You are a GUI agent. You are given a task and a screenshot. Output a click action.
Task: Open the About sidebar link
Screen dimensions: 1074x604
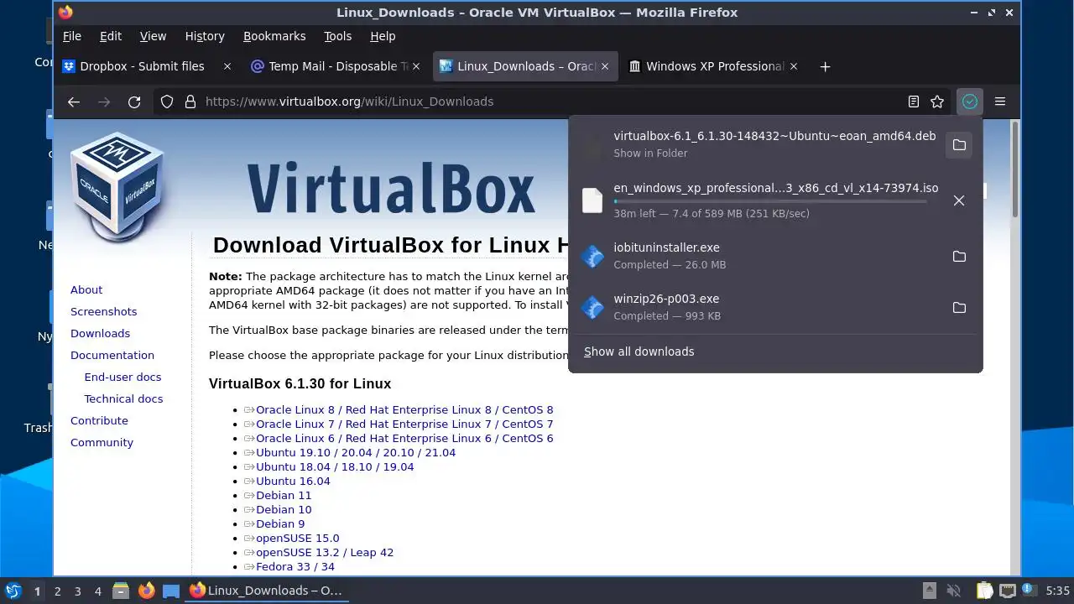pos(86,289)
